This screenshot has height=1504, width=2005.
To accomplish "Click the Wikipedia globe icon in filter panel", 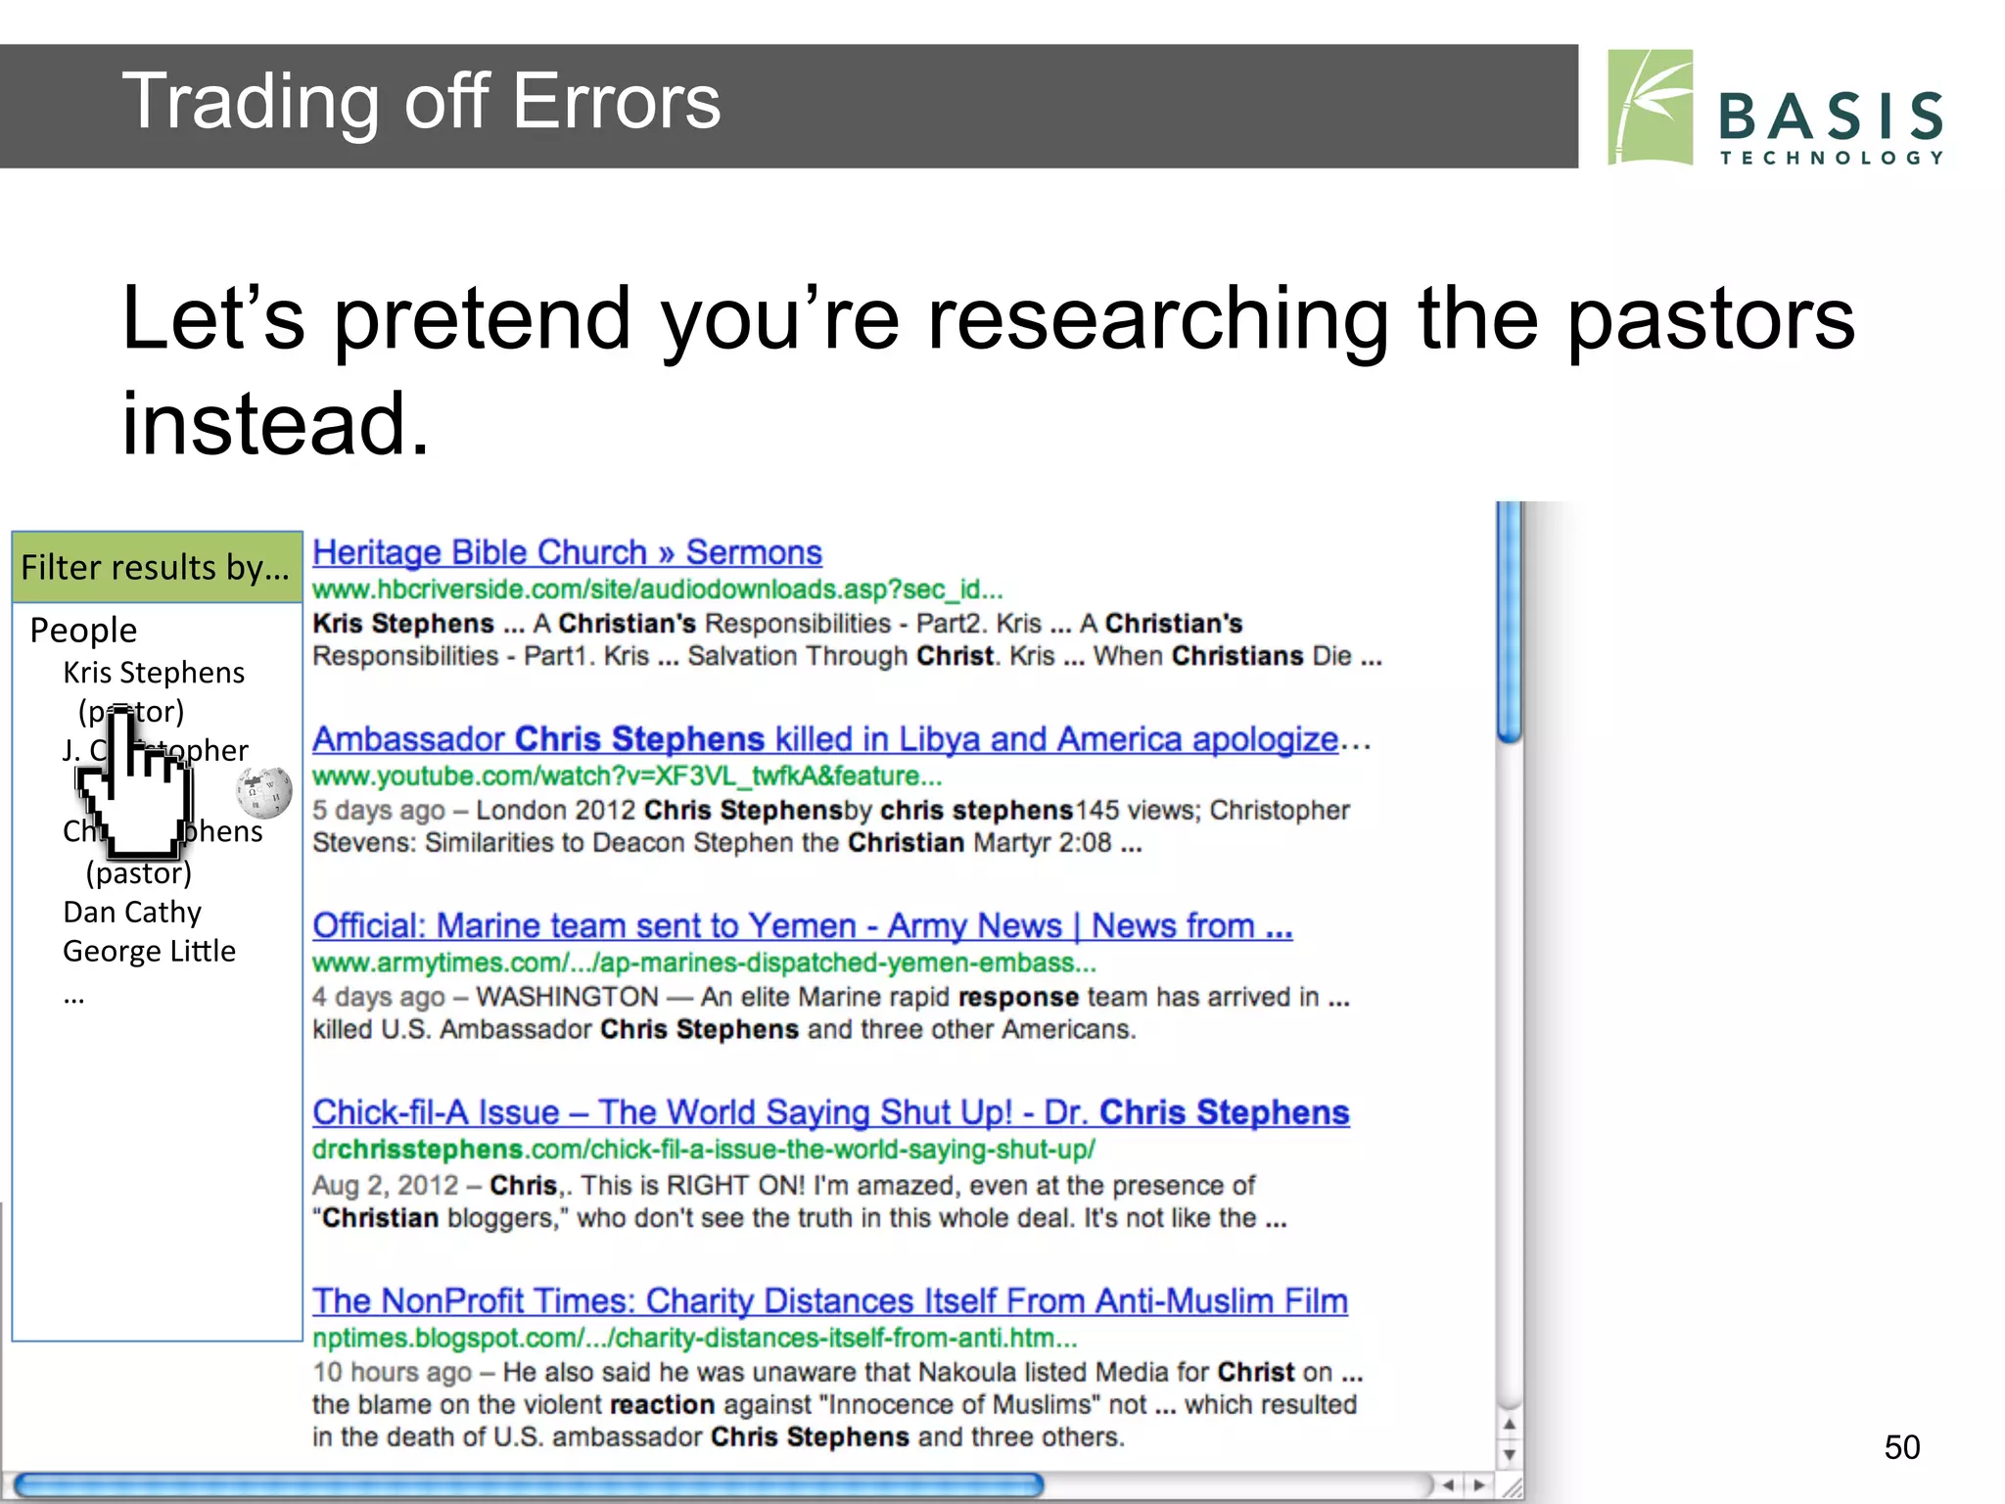I will [263, 792].
